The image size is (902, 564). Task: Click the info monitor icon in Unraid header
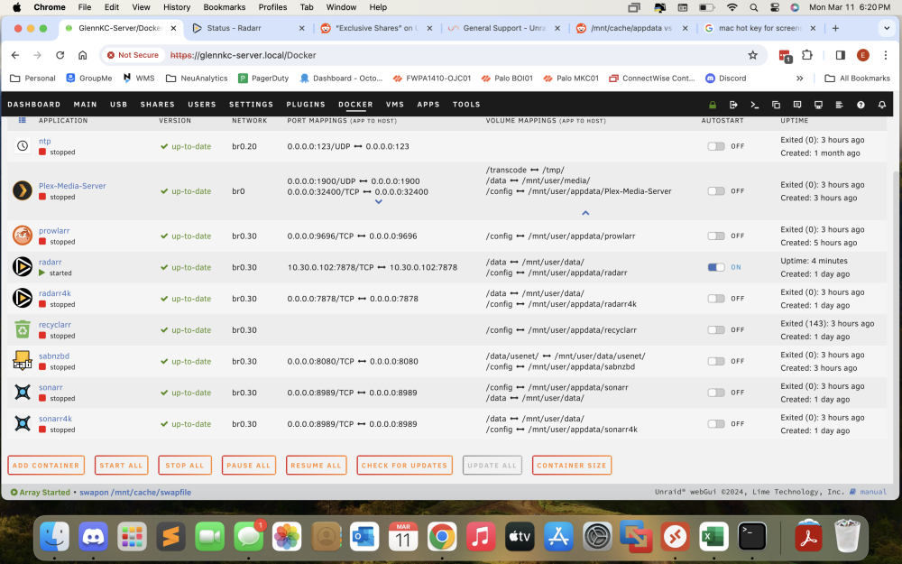click(x=818, y=105)
